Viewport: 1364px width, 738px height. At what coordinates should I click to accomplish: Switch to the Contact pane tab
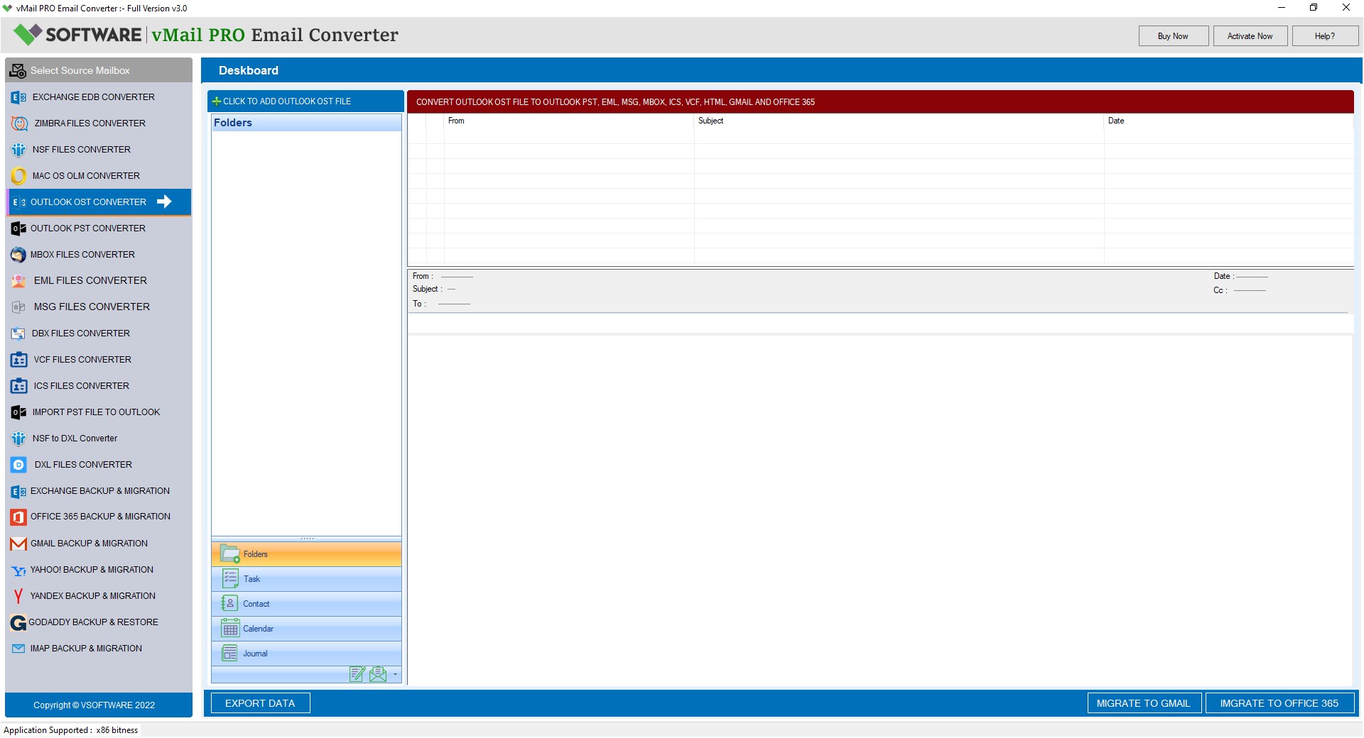(306, 604)
